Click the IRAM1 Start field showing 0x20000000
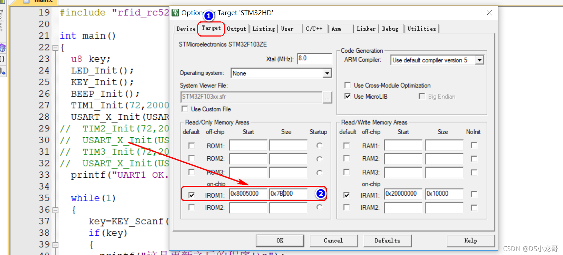 tap(403, 194)
